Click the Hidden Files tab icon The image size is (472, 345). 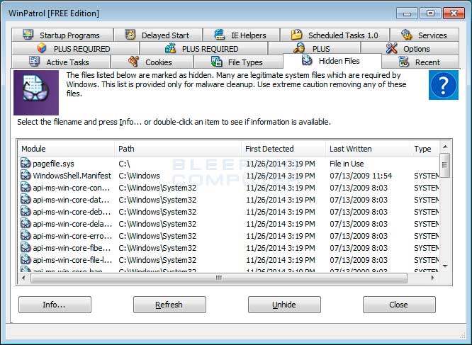(307, 60)
